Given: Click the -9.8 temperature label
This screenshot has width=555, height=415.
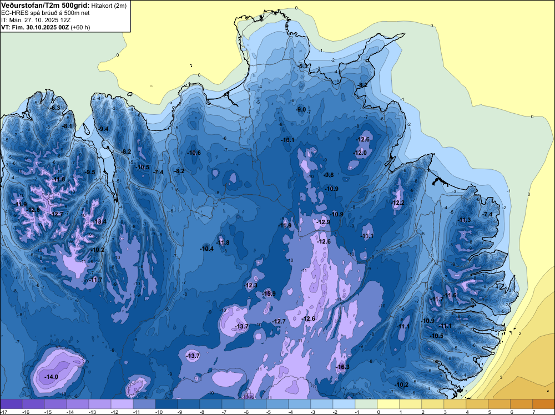Looking at the screenshot, I should pos(329,175).
